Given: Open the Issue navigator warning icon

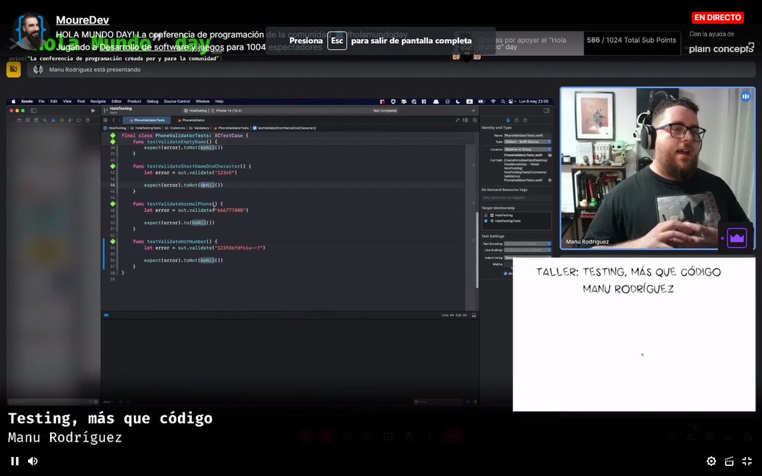Looking at the screenshot, I should click(x=53, y=120).
